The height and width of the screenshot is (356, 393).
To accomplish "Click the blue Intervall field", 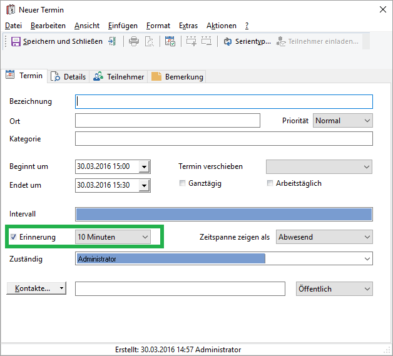I will (x=224, y=214).
